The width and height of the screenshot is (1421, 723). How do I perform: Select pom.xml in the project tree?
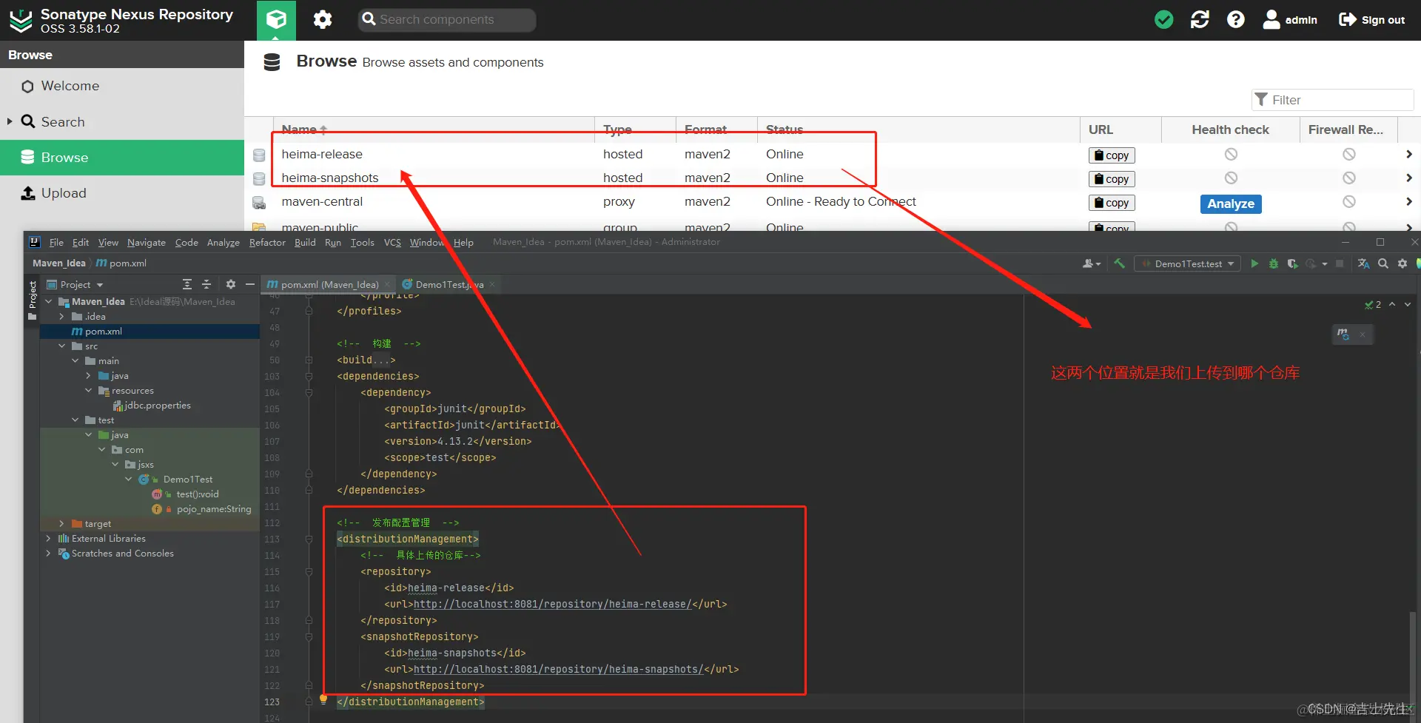pos(103,332)
